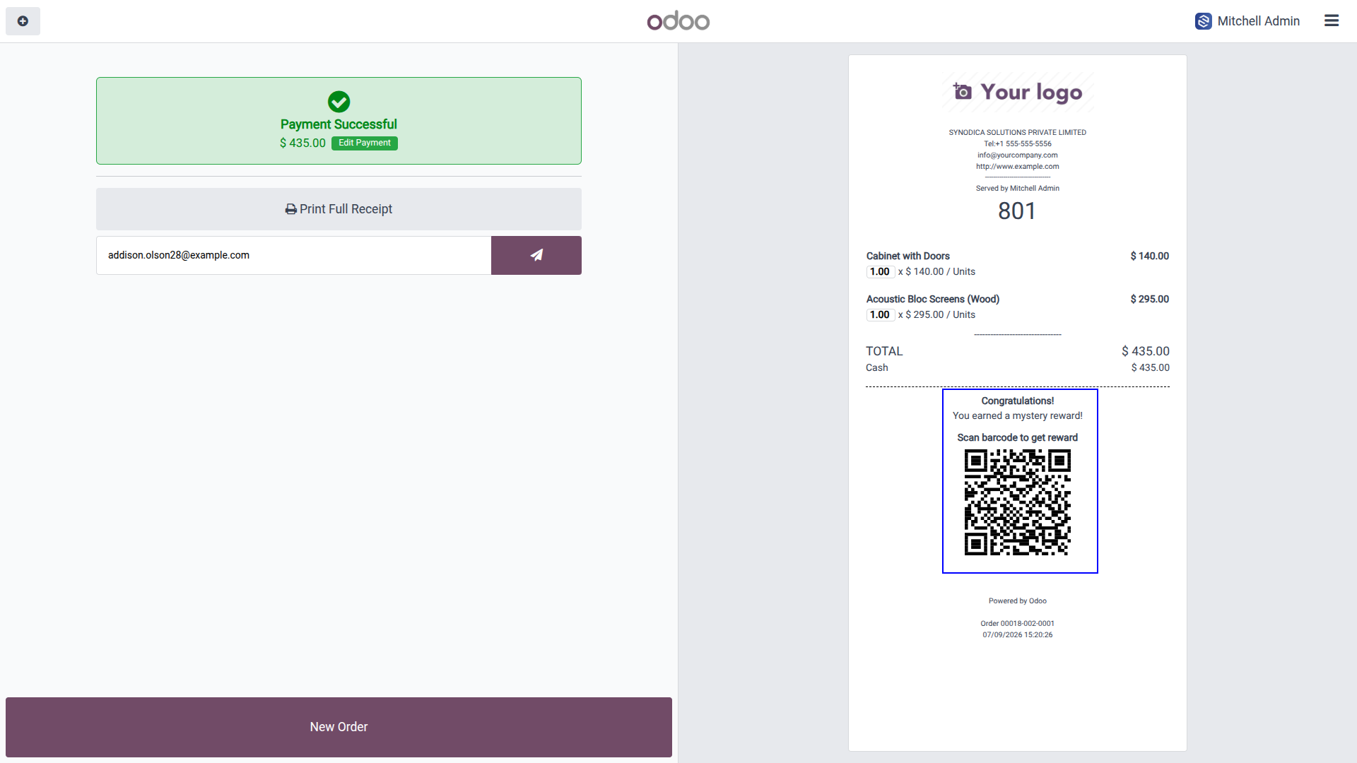The width and height of the screenshot is (1357, 763).
Task: Click Served by Mitchell Admin text
Action: [1017, 189]
